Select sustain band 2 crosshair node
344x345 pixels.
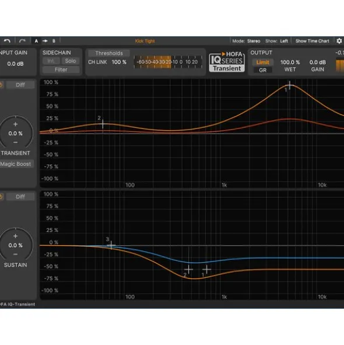click(x=188, y=269)
